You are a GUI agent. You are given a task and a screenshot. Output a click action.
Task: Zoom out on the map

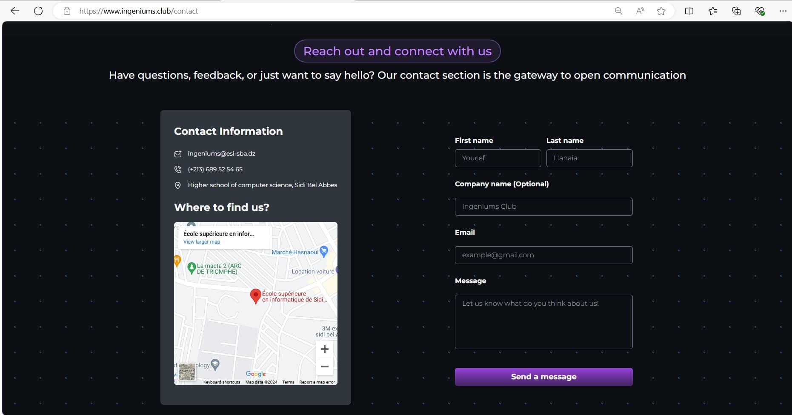coord(324,366)
